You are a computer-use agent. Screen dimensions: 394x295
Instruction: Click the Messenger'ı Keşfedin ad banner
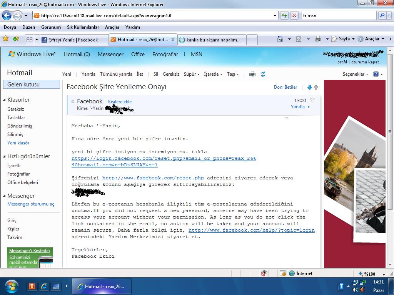[30, 257]
